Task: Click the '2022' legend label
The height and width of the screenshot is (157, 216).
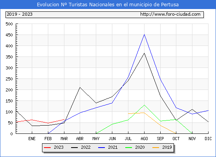Action: point(86,147)
